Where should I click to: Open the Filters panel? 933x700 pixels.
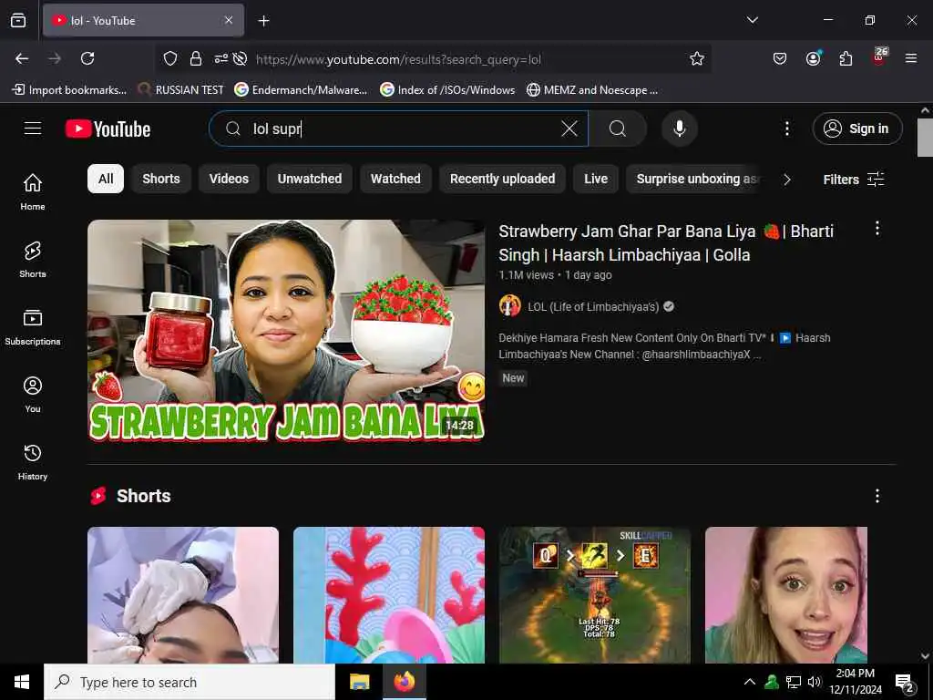click(x=853, y=180)
